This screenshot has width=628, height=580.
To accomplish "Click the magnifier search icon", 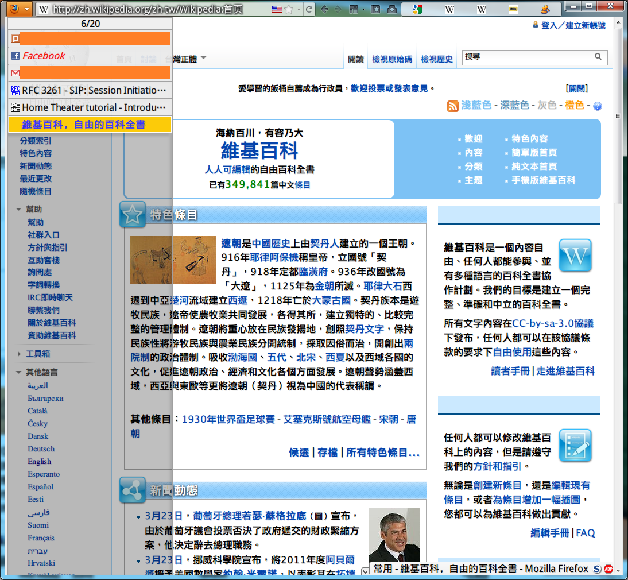I will point(598,57).
